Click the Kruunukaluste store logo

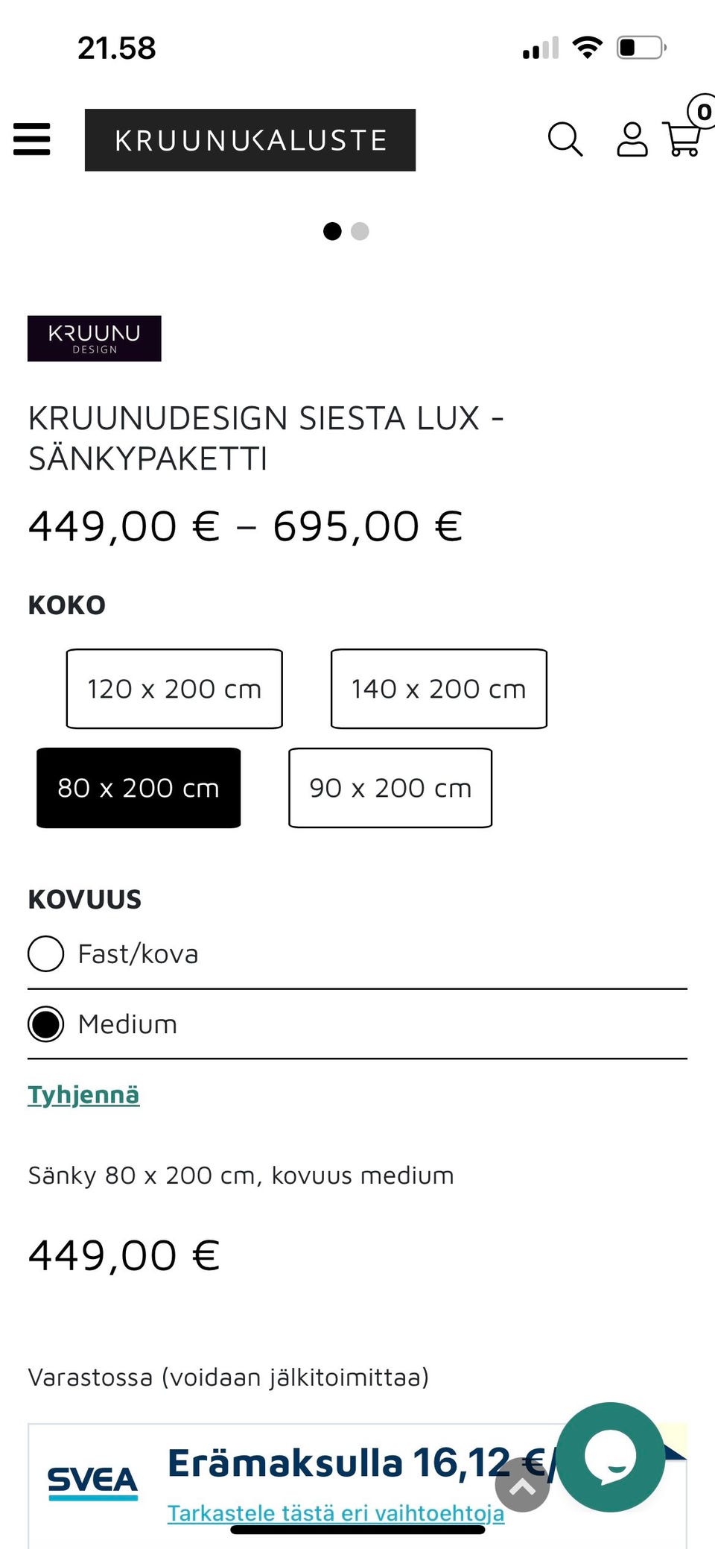(x=250, y=139)
